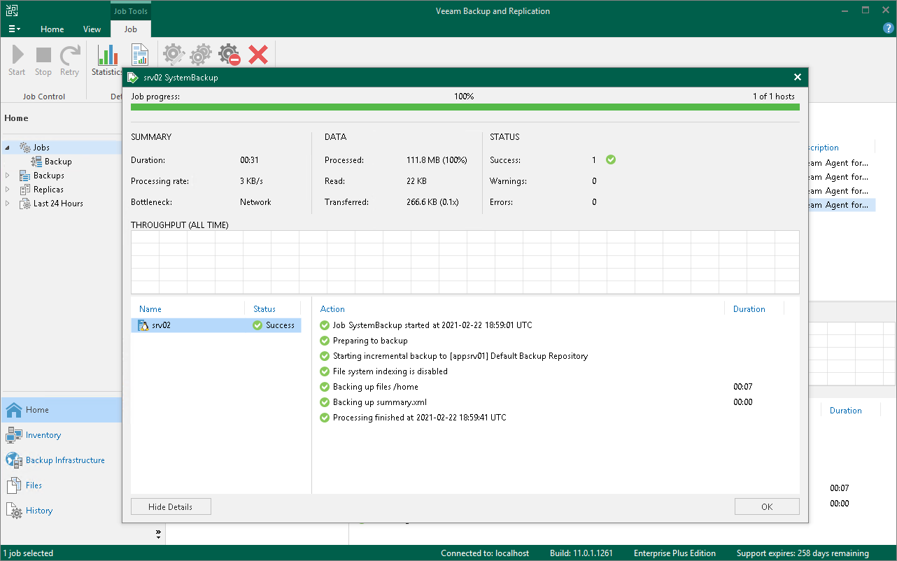This screenshot has height=561, width=897.
Task: Click the Files icon in navigation pane
Action: coord(14,485)
